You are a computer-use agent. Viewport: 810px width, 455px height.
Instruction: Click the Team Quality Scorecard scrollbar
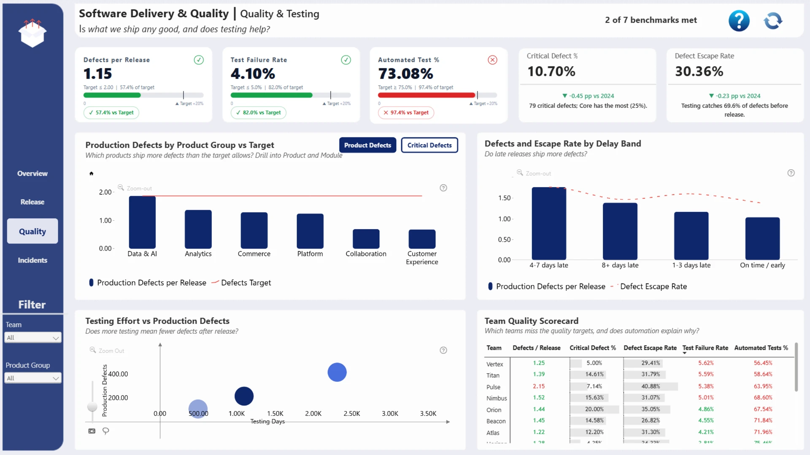coord(796,367)
